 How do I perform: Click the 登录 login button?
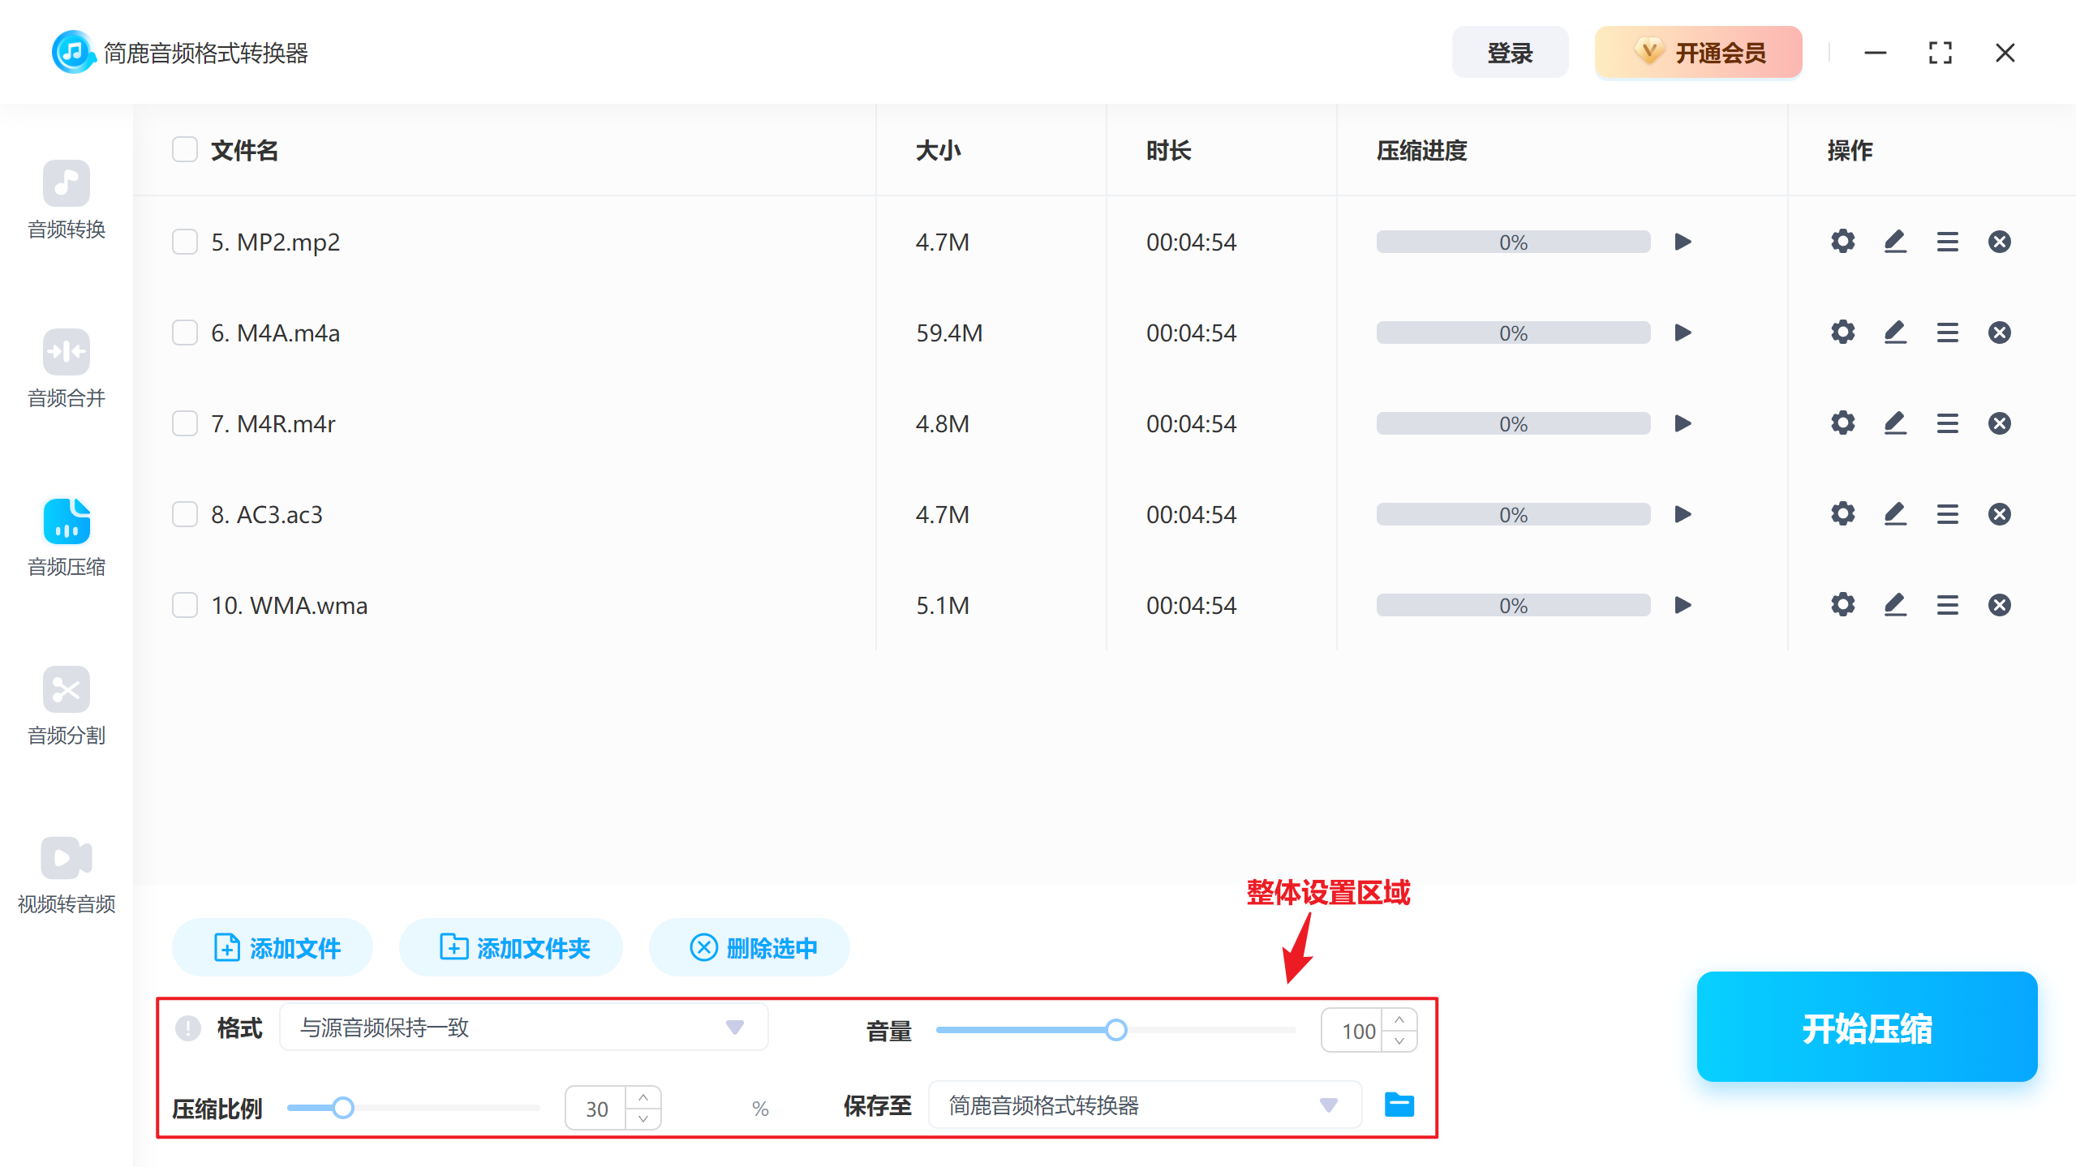point(1510,52)
